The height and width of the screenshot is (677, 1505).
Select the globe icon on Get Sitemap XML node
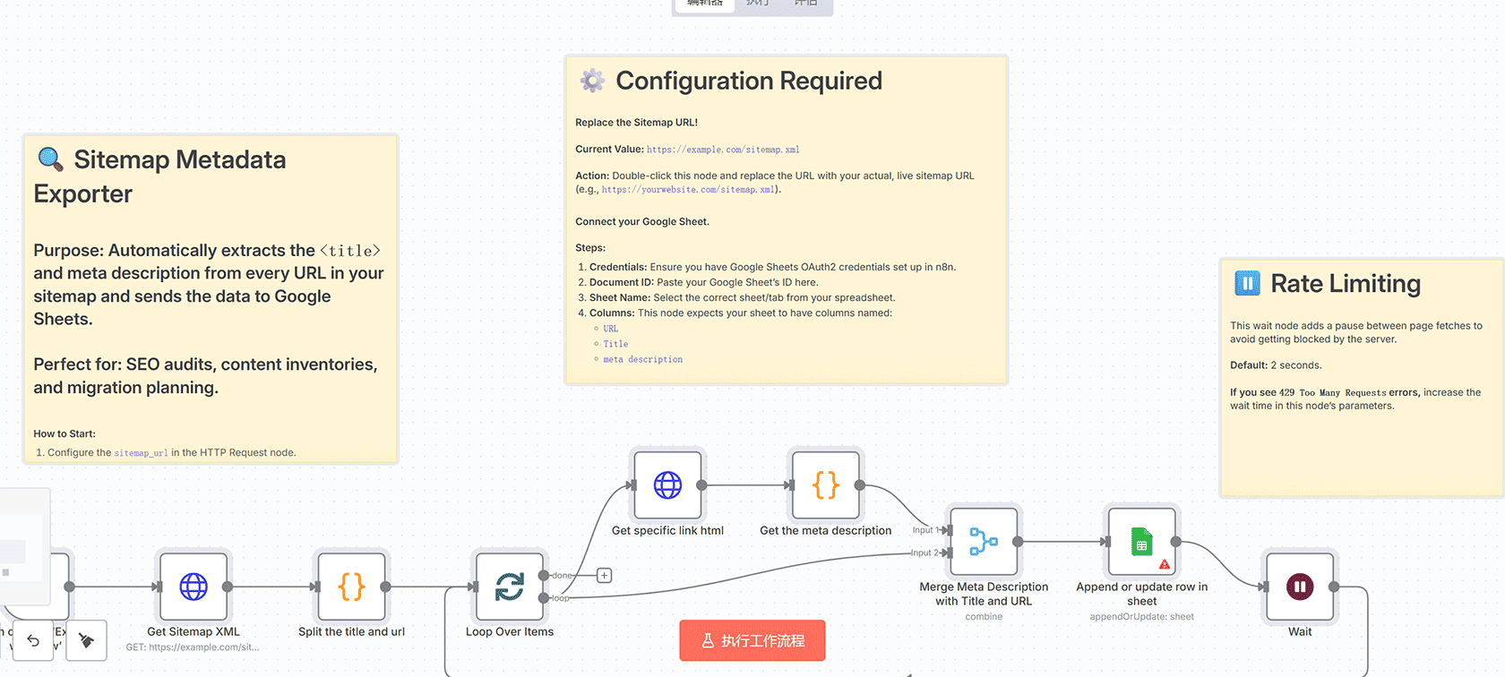tap(193, 588)
